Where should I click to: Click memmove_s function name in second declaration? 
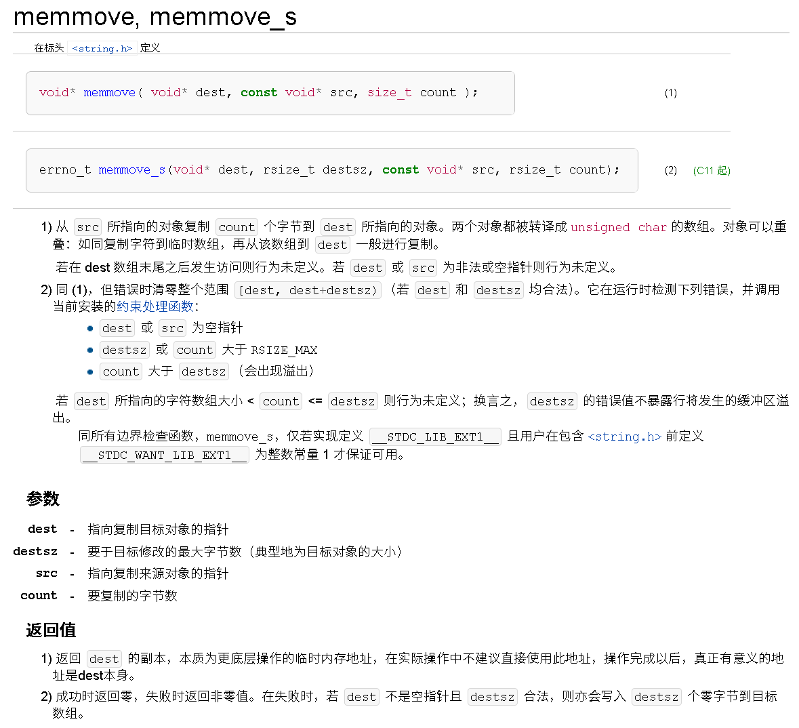point(132,170)
